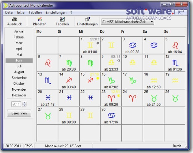Open the timezone dropdown 01 MEZ
The height and width of the screenshot is (153, 193).
[128, 22]
